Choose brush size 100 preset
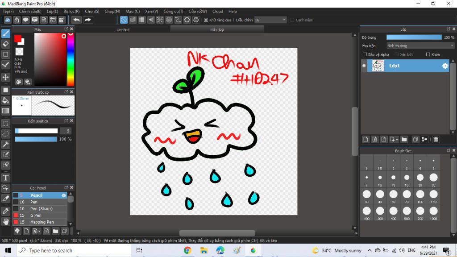This screenshot has width=457, height=257. pos(420,196)
